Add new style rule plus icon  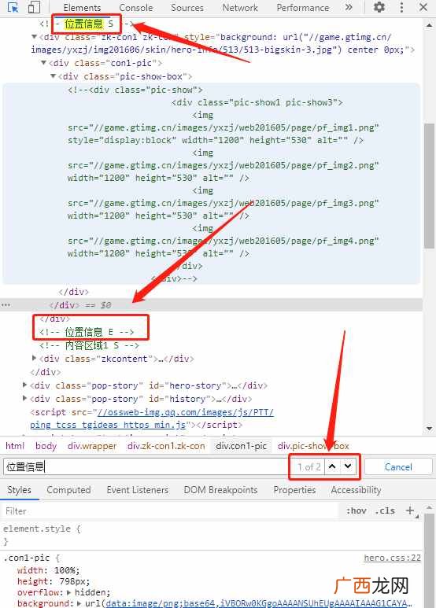click(409, 510)
